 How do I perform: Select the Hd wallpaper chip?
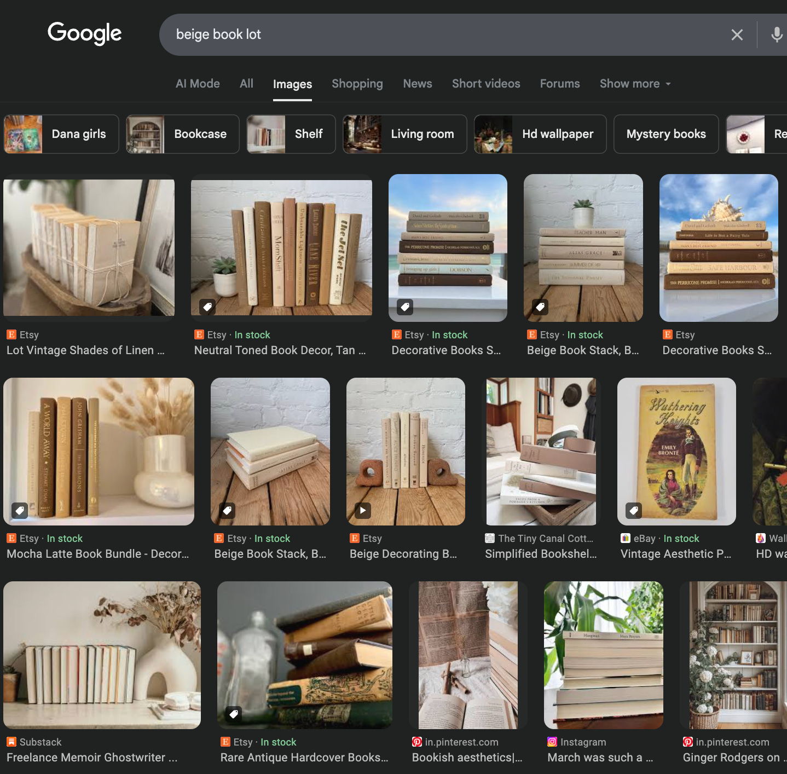(x=540, y=134)
